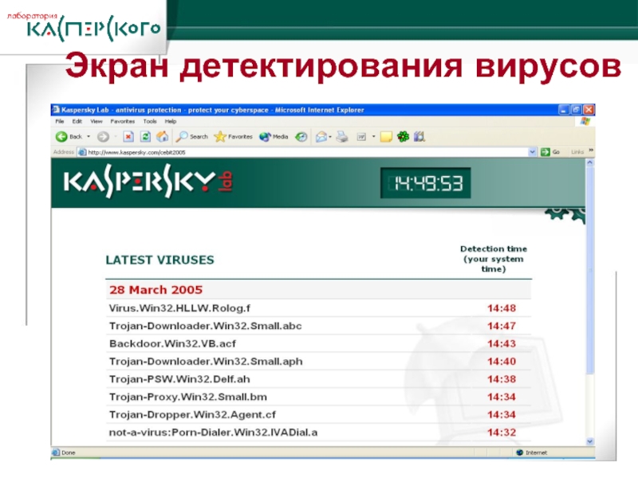Open the address bar dropdown list
The width and height of the screenshot is (638, 478).
532,152
